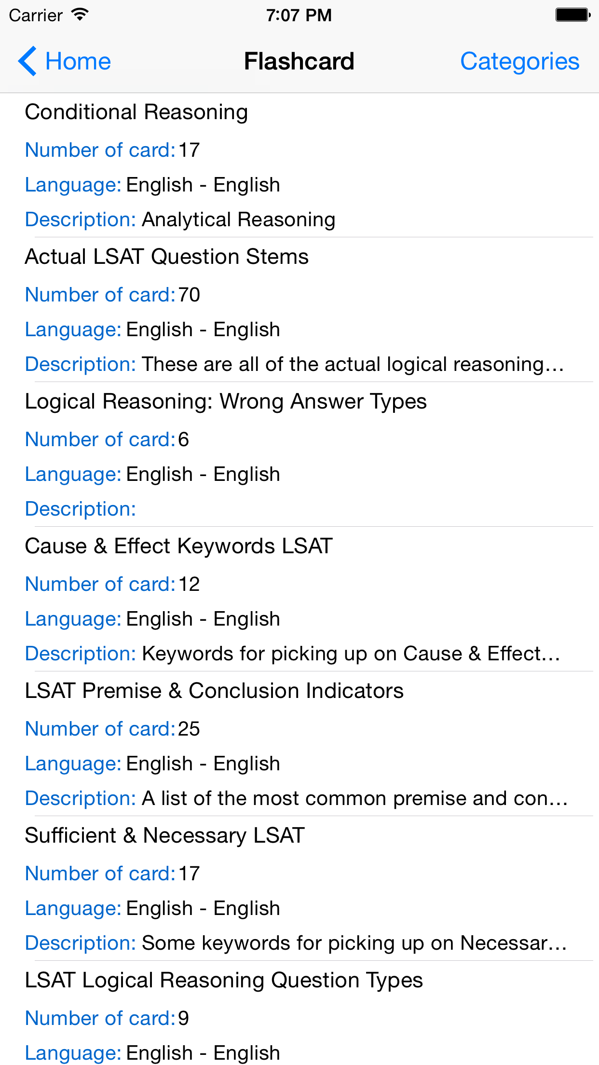
Task: Open the Categories list
Action: pyautogui.click(x=519, y=61)
